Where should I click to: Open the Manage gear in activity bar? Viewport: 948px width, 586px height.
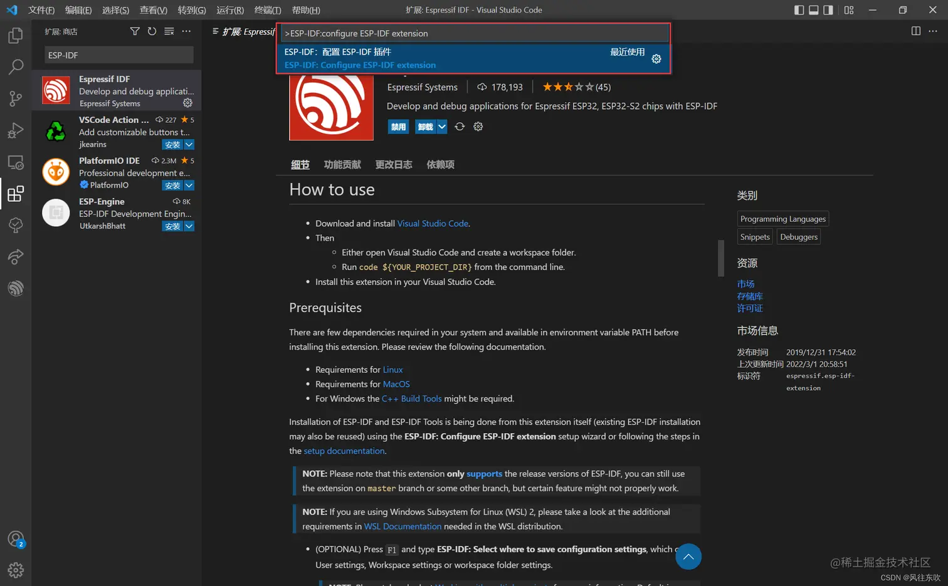[x=16, y=570]
